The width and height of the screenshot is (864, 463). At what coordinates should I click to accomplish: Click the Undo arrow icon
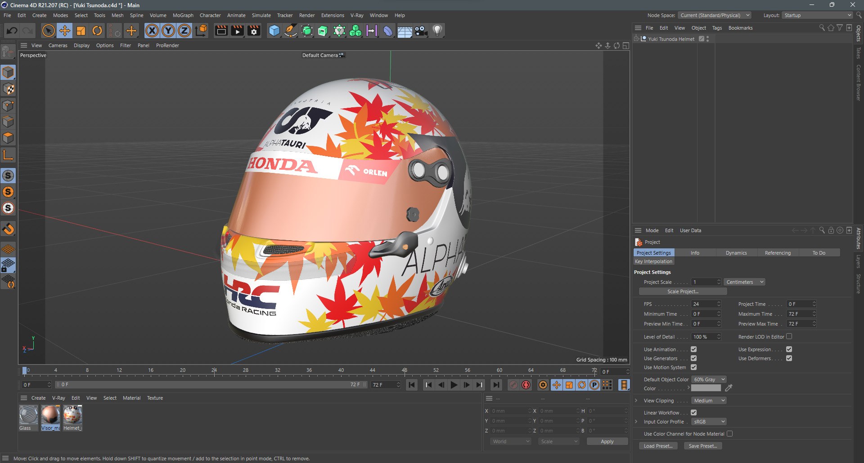pyautogui.click(x=12, y=31)
